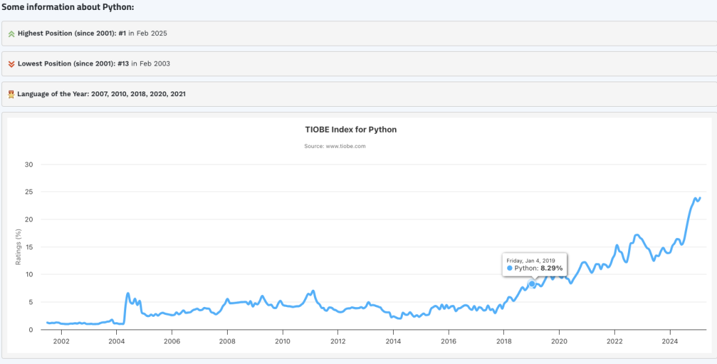
Task: Click the 2012 x-axis label
Action: click(x=337, y=341)
